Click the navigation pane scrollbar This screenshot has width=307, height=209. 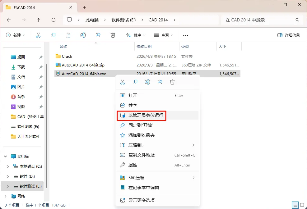[46, 125]
